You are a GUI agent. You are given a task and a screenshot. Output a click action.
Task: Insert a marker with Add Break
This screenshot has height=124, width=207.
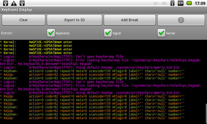pos(130,20)
